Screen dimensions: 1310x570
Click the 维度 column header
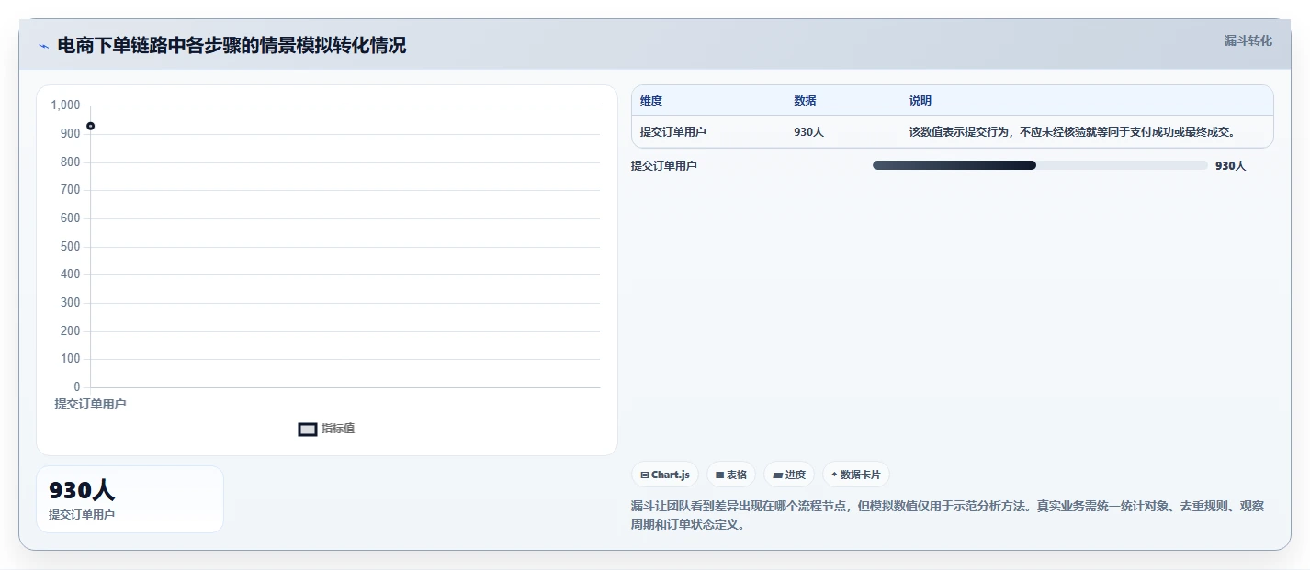[651, 101]
